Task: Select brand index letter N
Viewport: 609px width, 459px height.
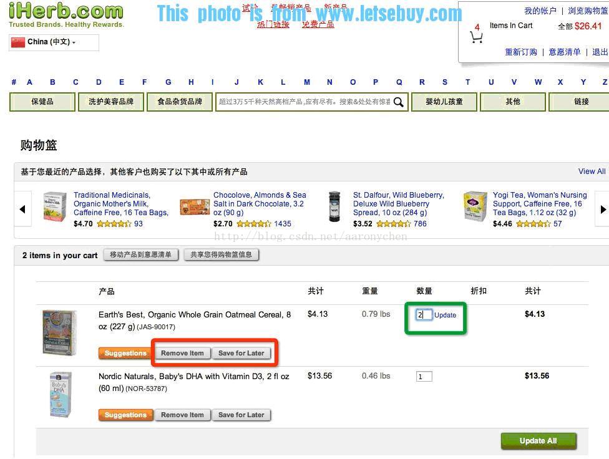Action: point(329,82)
